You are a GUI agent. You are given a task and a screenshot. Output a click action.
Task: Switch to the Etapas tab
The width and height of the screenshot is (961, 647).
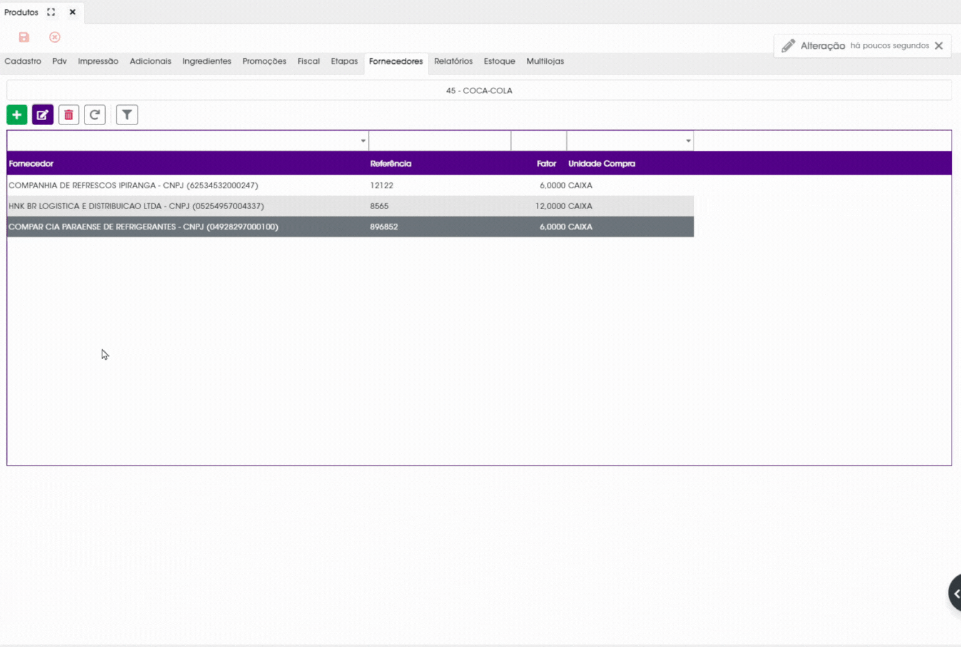[x=345, y=61]
